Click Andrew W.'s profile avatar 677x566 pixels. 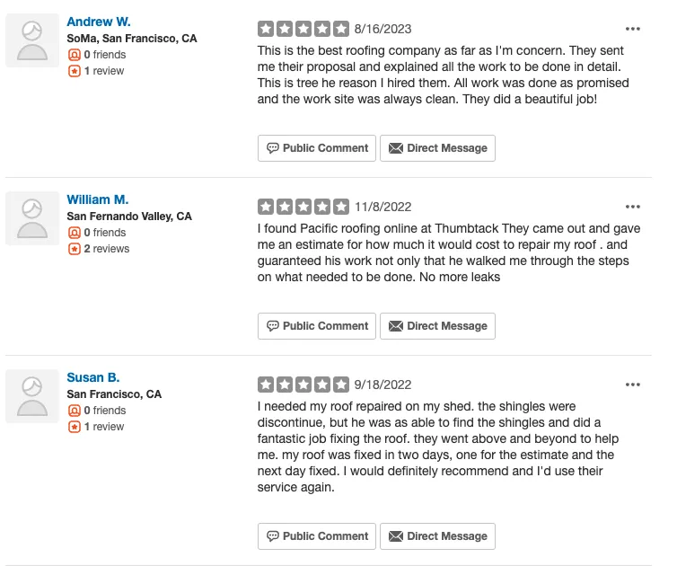[32, 40]
